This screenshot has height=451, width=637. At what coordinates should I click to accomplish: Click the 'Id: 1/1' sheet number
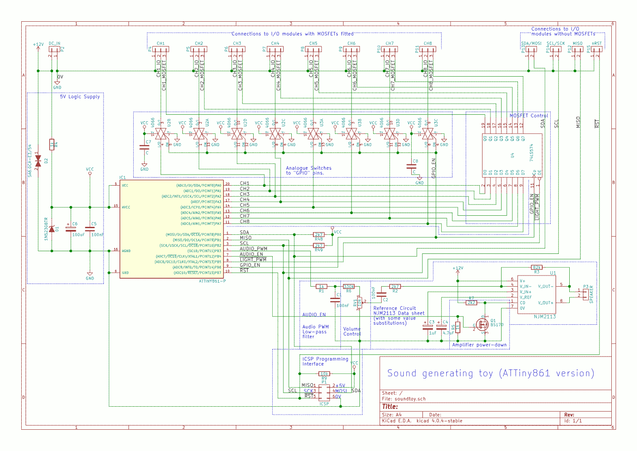(x=573, y=421)
